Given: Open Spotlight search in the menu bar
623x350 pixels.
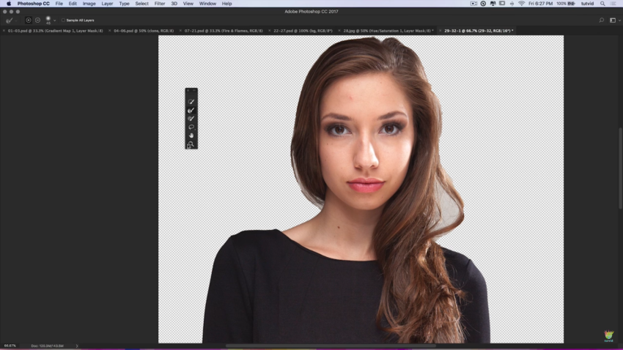Looking at the screenshot, I should pos(602,4).
